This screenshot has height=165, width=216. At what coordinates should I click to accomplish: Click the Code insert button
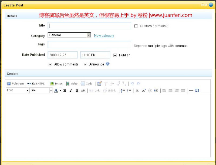pos(86,84)
